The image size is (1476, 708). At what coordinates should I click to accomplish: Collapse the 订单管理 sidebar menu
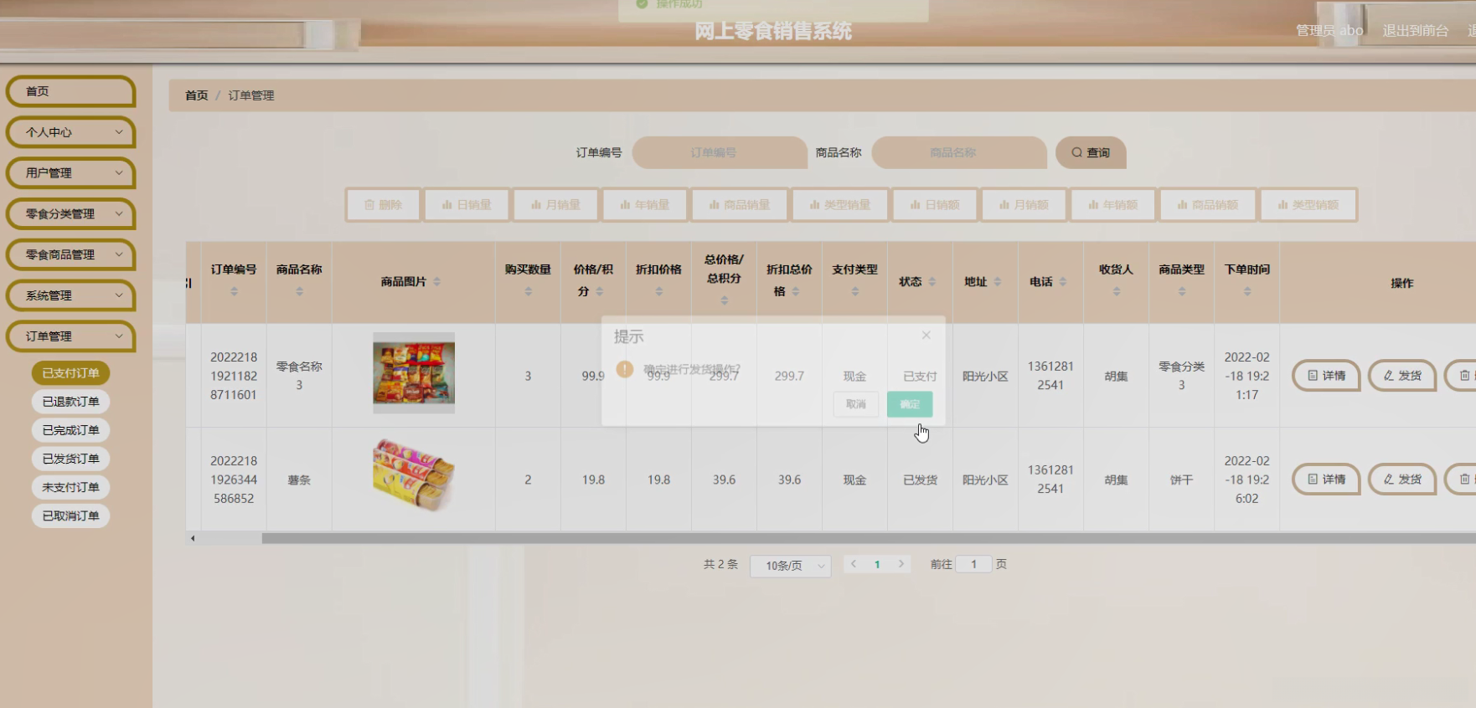[71, 336]
